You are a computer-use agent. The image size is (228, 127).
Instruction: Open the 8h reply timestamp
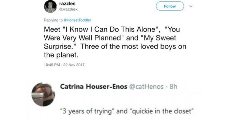pyautogui.click(x=173, y=87)
